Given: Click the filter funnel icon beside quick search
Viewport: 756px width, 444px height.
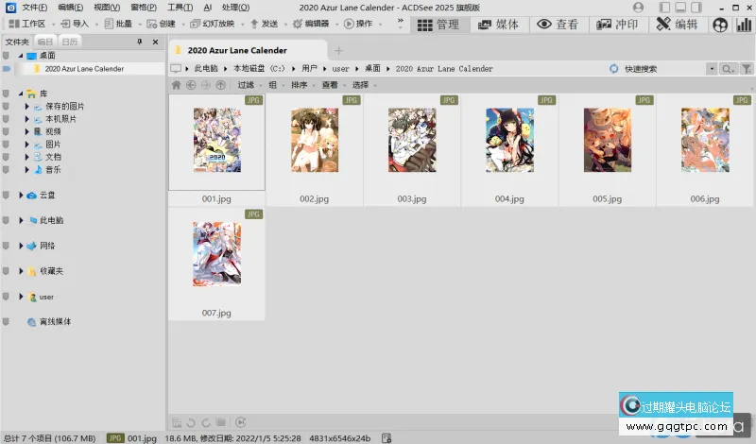Looking at the screenshot, I should 747,69.
